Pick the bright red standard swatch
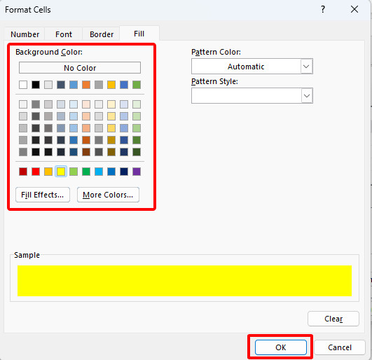The image size is (372, 360). tap(36, 172)
